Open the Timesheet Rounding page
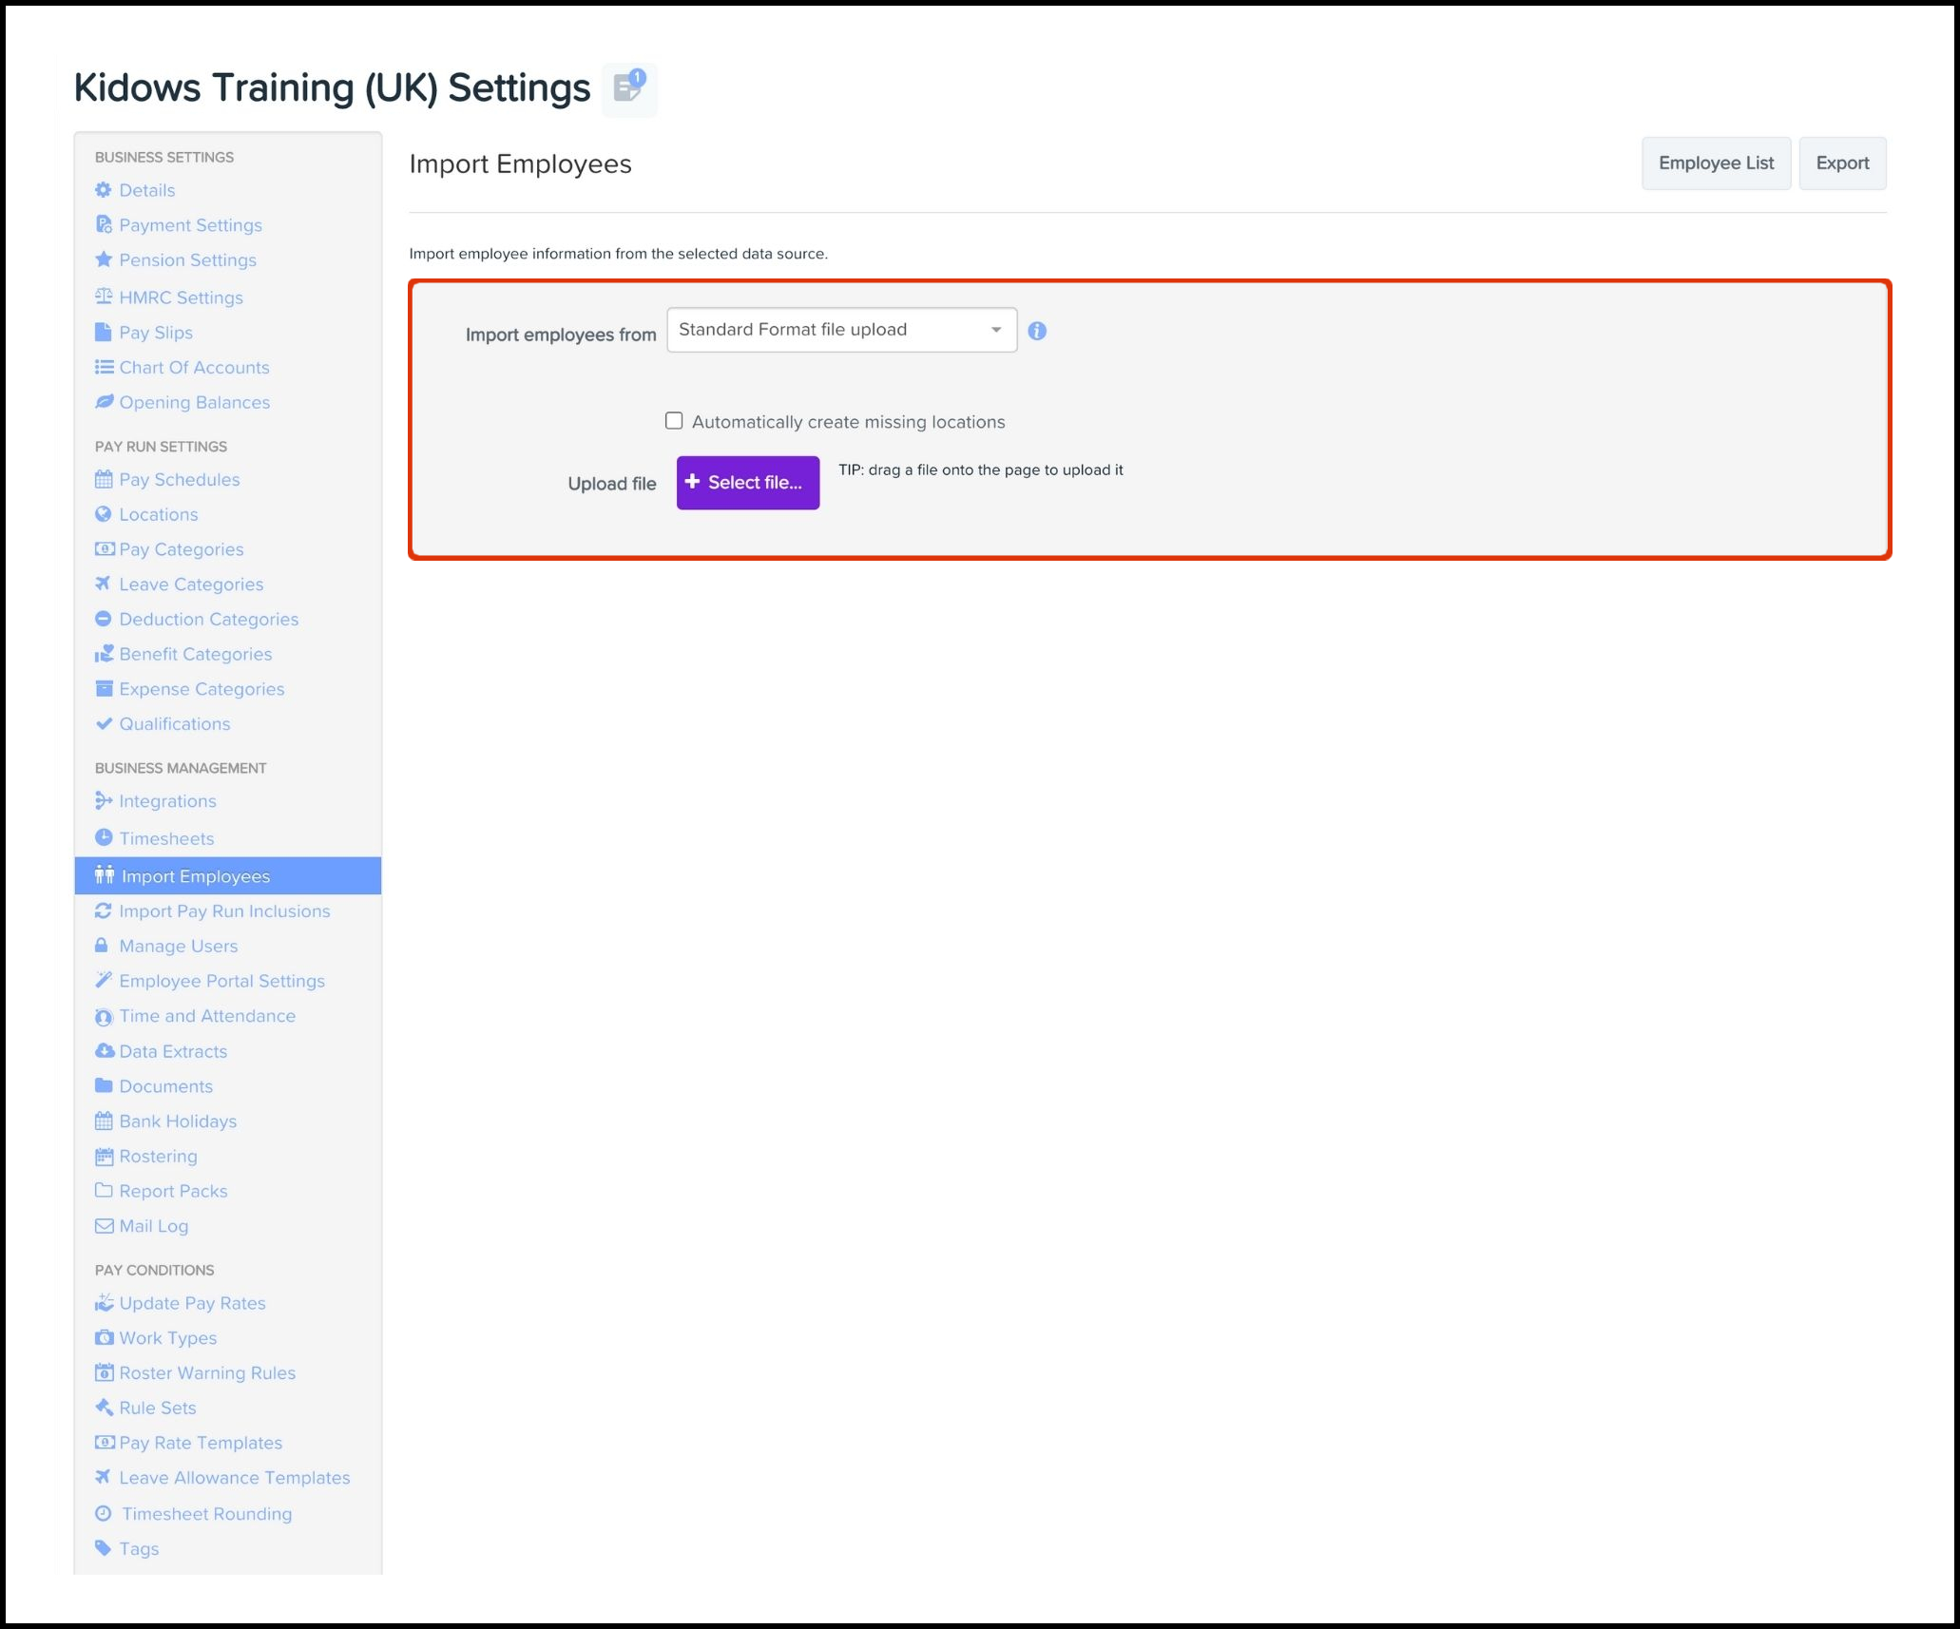 point(206,1513)
